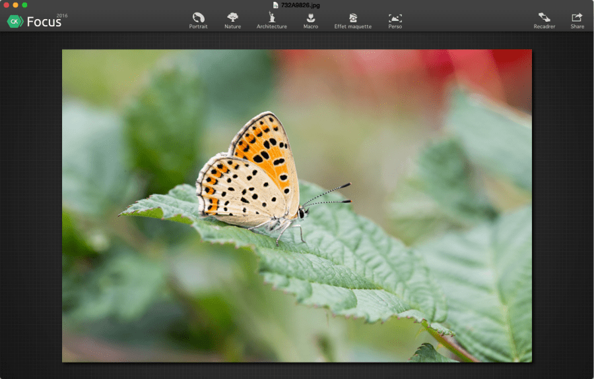Open the Recadrer crop tool
This screenshot has height=379, width=594.
(x=544, y=20)
